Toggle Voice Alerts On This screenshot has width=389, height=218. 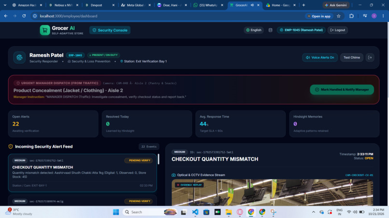(320, 57)
